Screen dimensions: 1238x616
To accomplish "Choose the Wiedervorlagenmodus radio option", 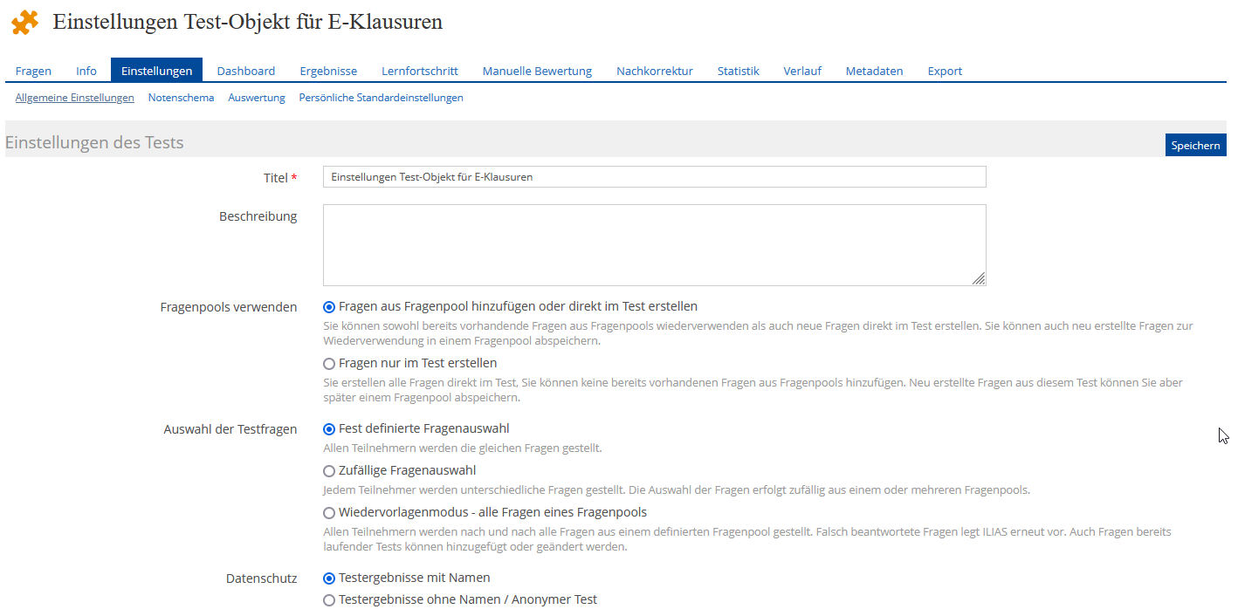I will pyautogui.click(x=329, y=513).
